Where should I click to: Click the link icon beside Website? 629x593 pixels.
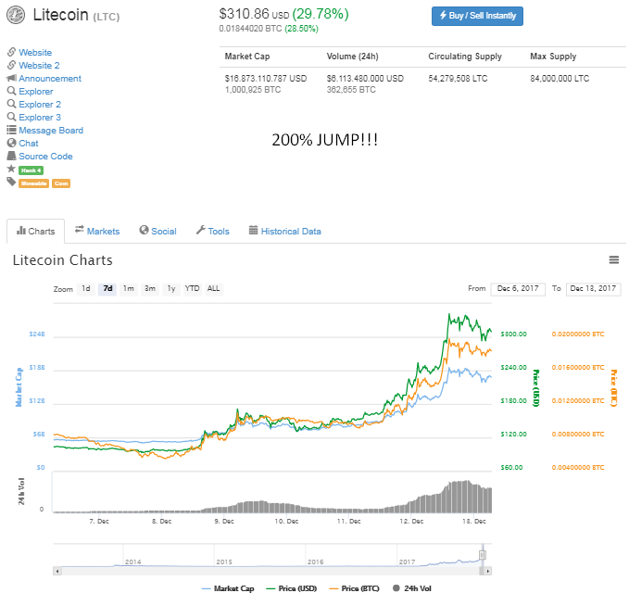[11, 52]
